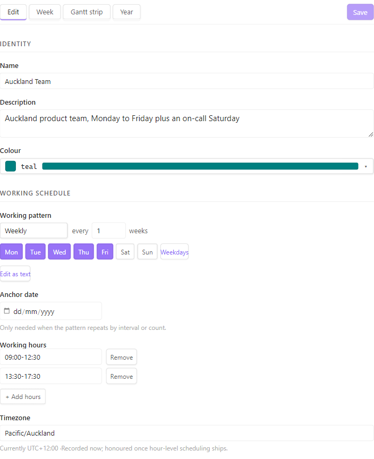The width and height of the screenshot is (374, 459).
Task: Click the weeks interval number field
Action: (109, 231)
